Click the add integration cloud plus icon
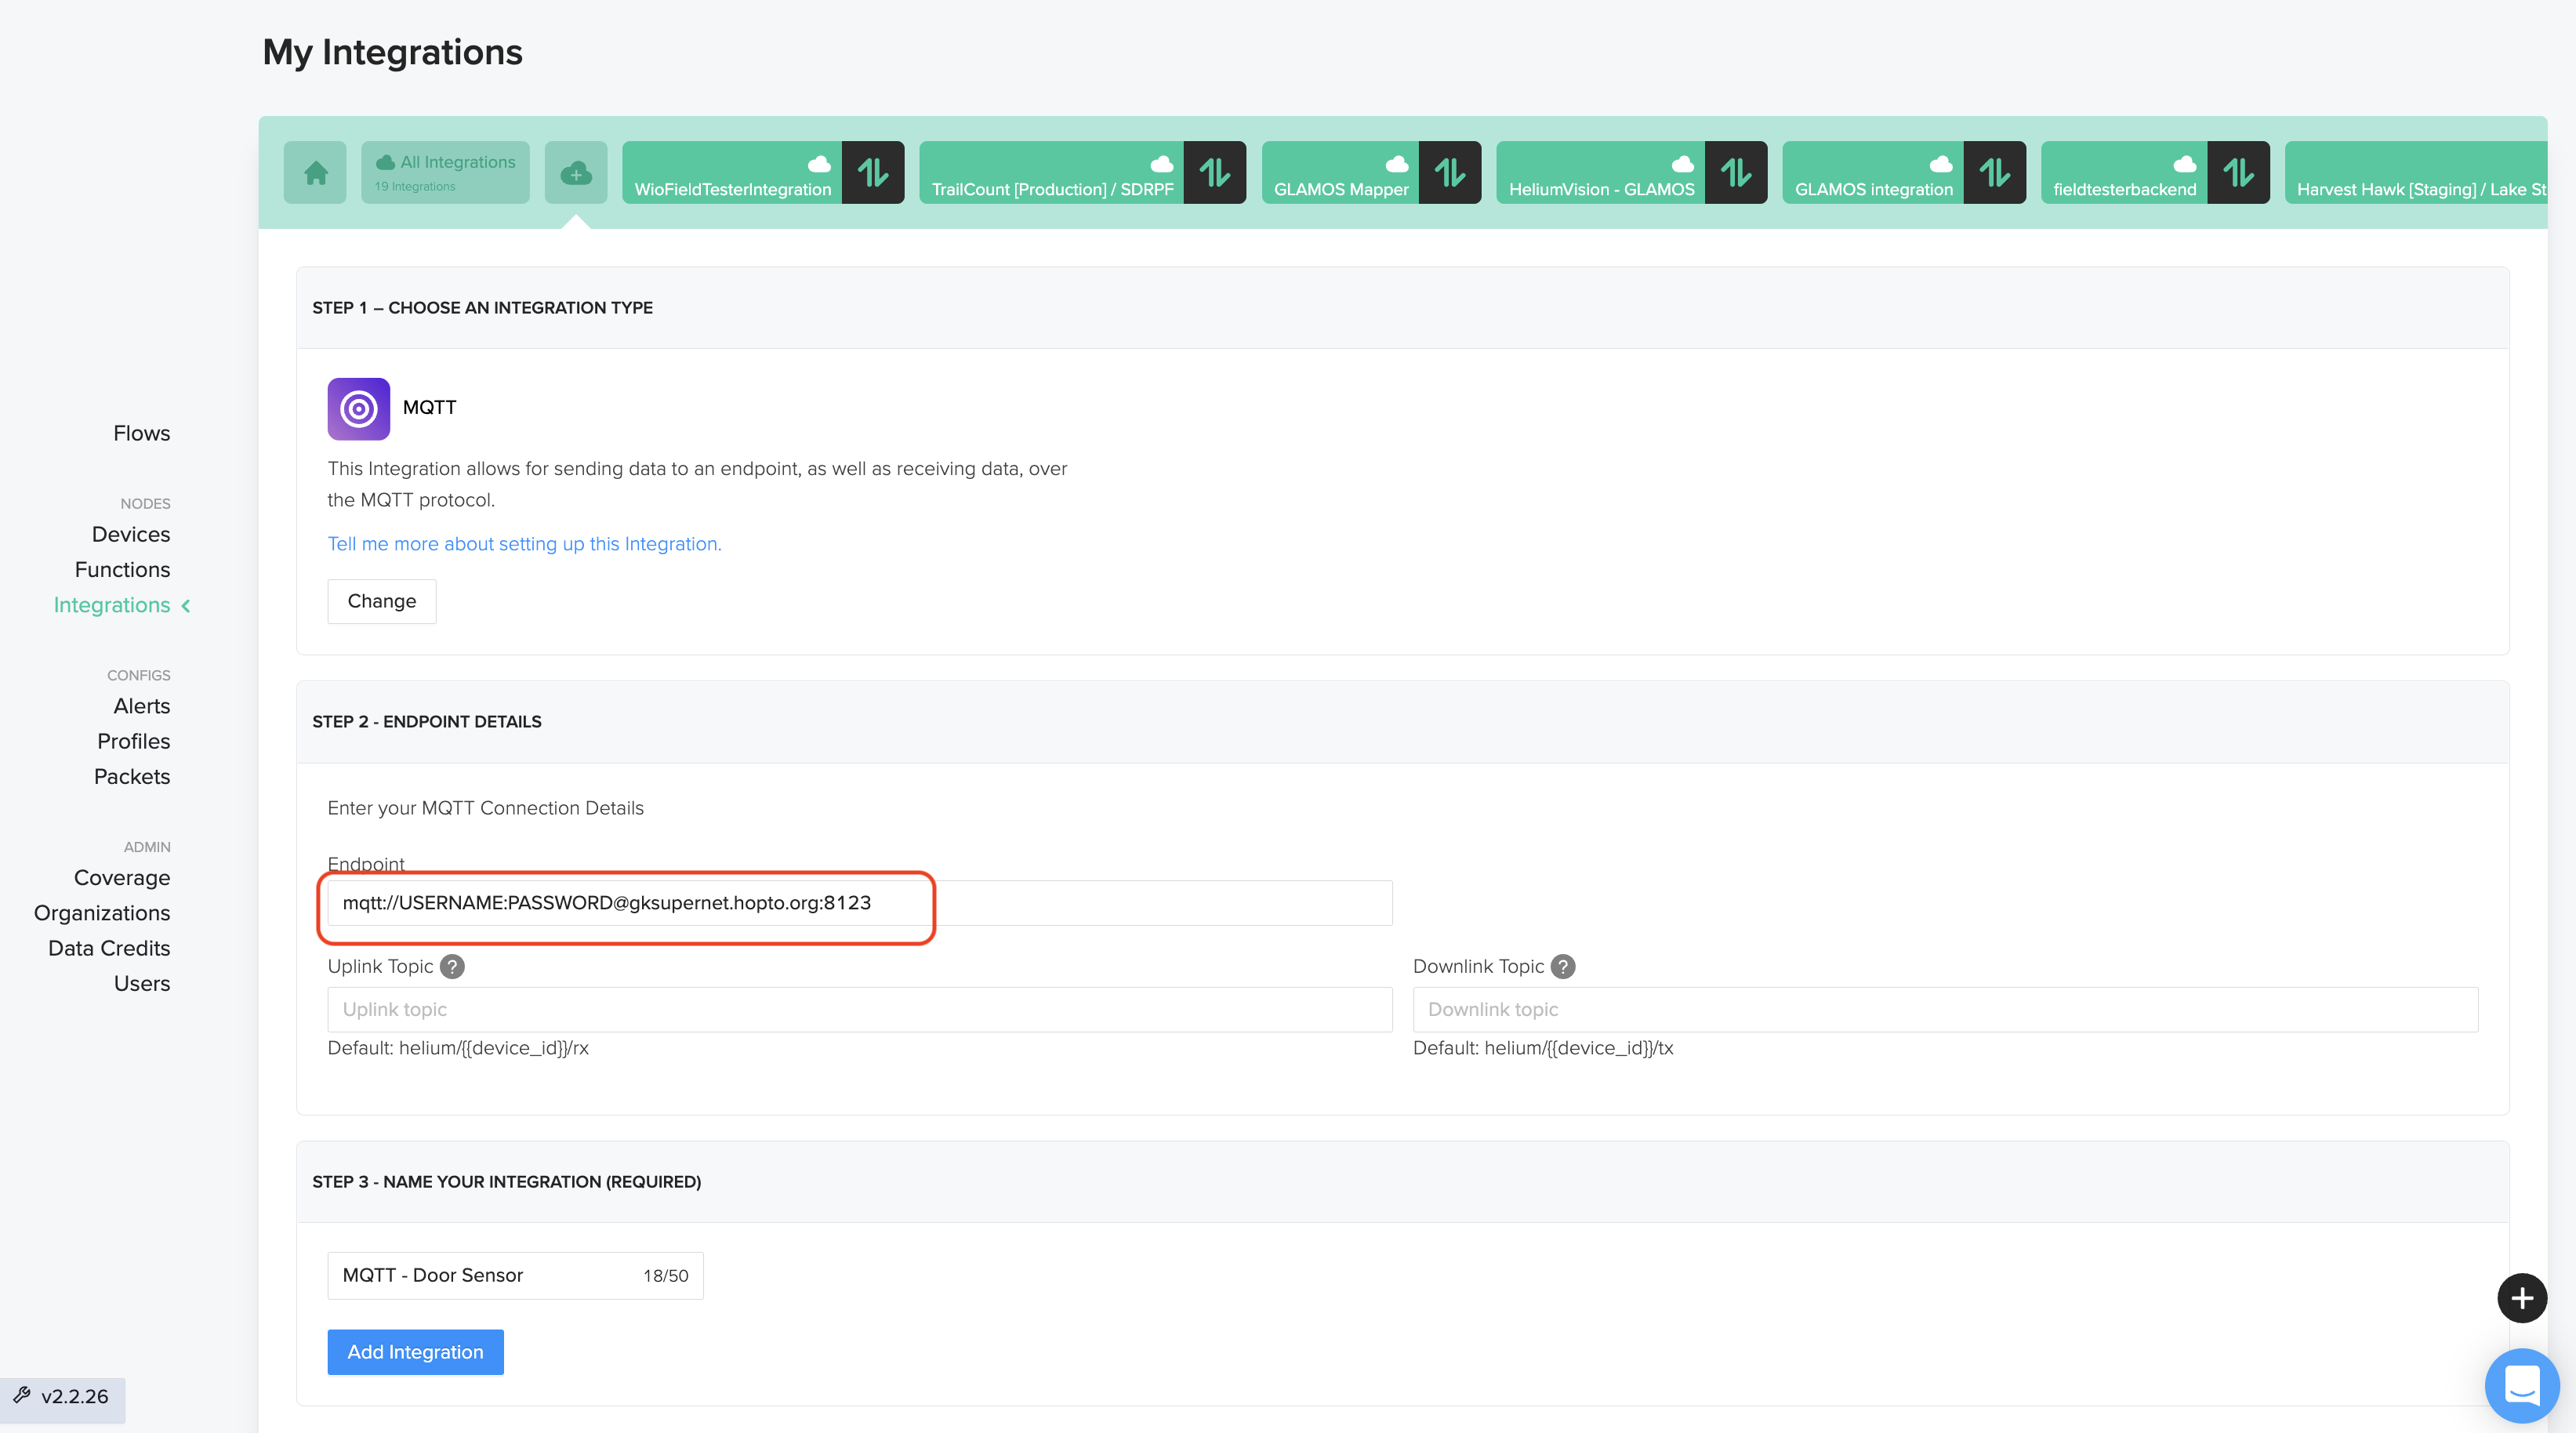This screenshot has height=1433, width=2576. tap(576, 173)
